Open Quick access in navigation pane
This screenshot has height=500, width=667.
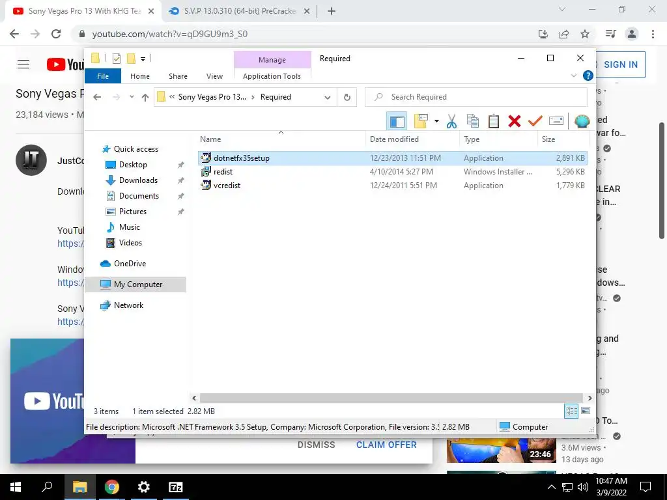[135, 149]
